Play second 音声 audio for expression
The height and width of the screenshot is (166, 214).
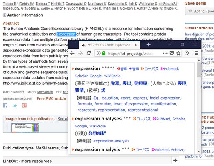pos(134,69)
